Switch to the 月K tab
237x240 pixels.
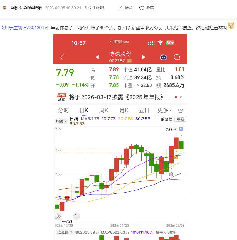point(124,110)
